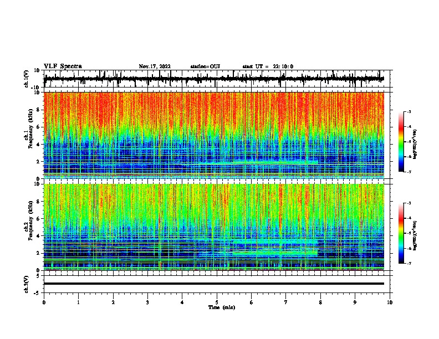Click the ch.1 spectrogram panel
Image resolution: width=439 pixels, height=339 pixels.
point(214,135)
